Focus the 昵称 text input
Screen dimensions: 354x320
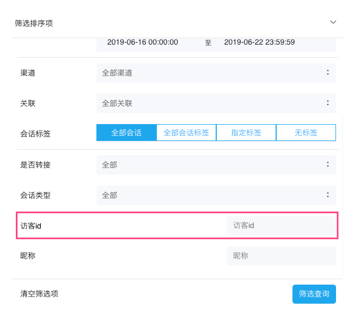click(x=281, y=256)
